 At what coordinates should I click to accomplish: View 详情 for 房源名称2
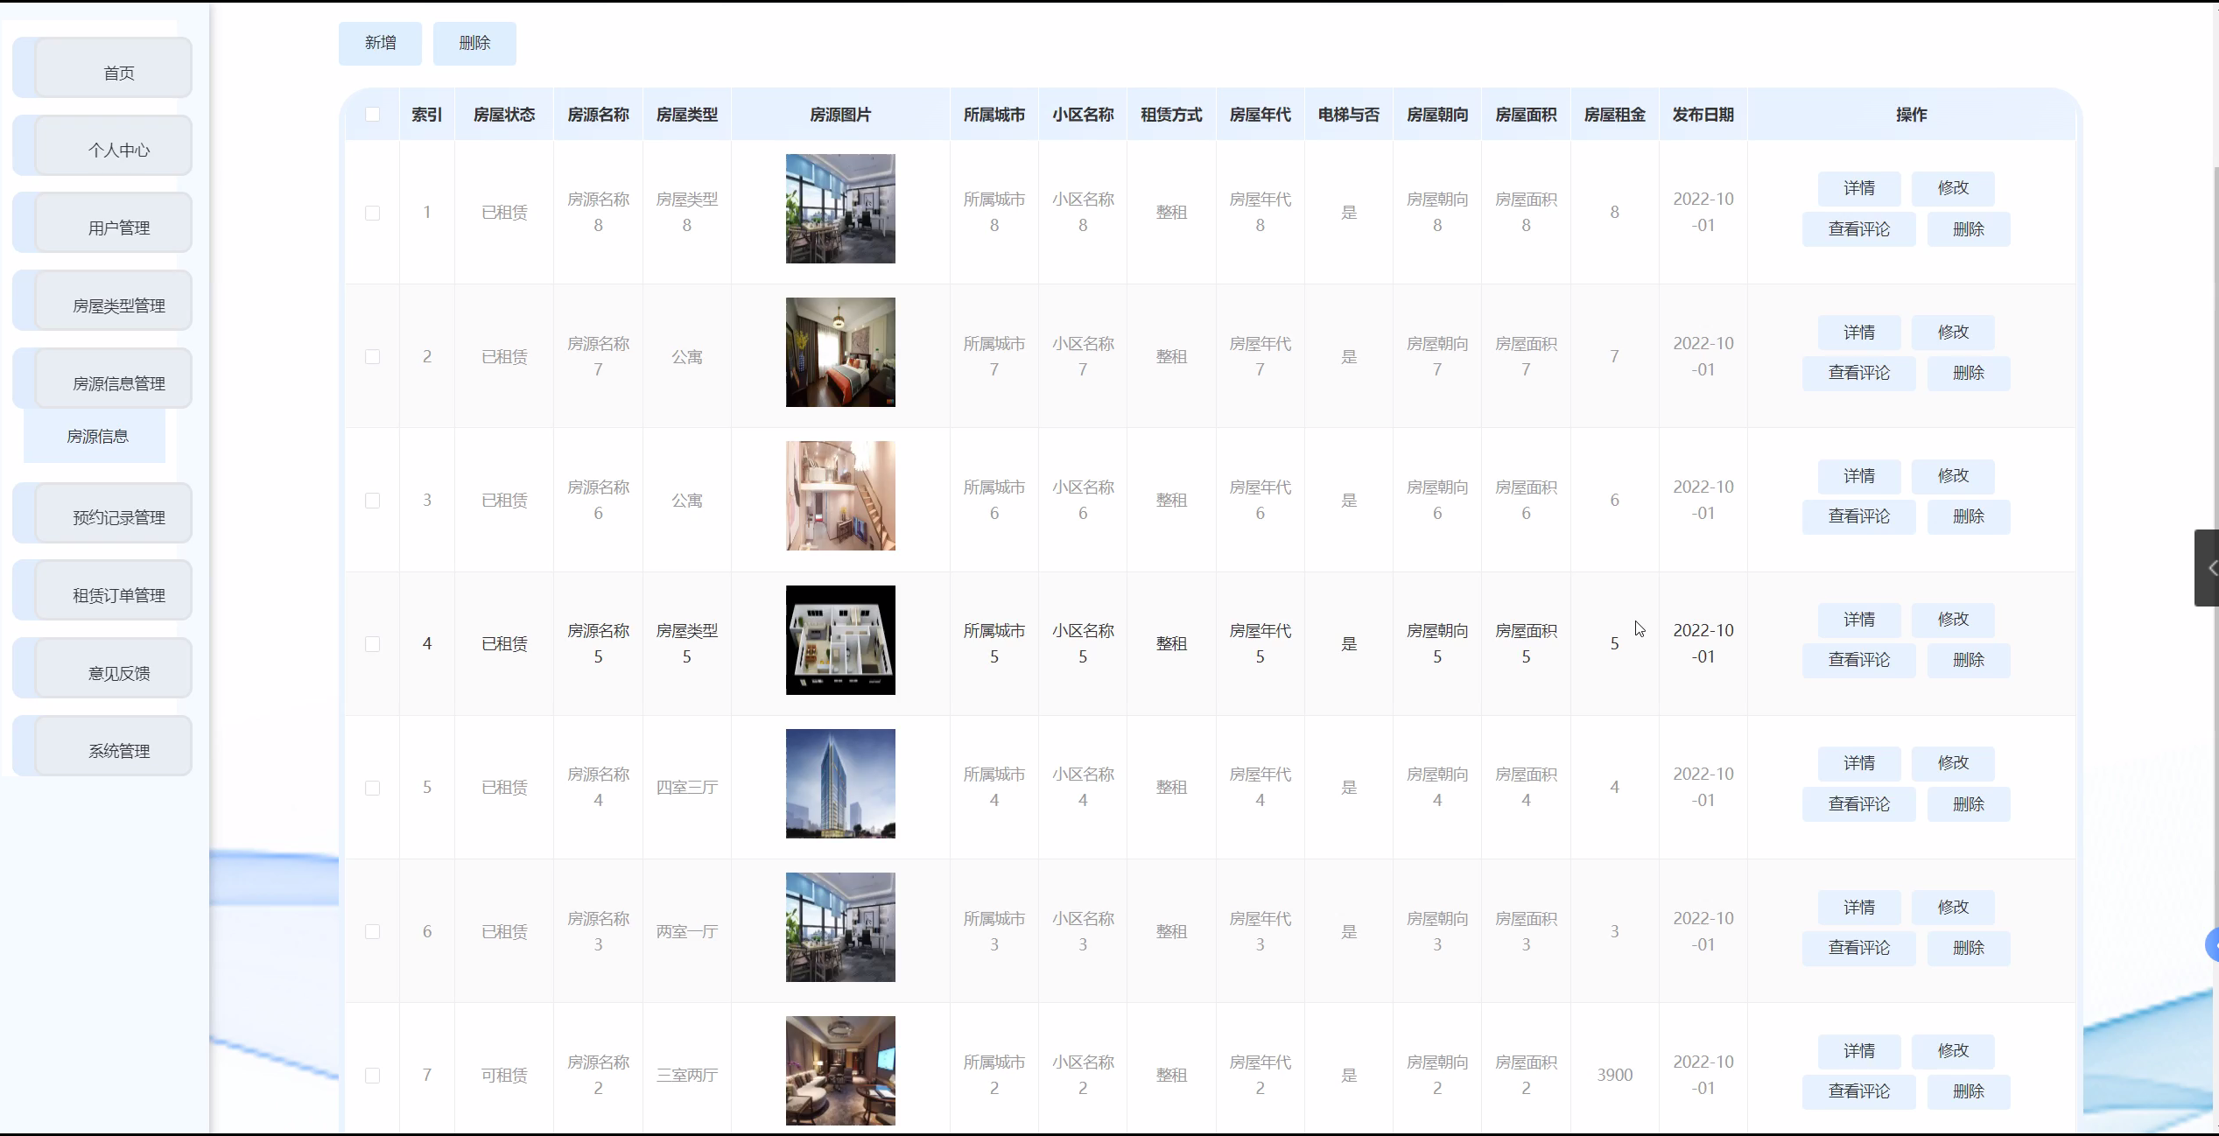[1859, 1051]
